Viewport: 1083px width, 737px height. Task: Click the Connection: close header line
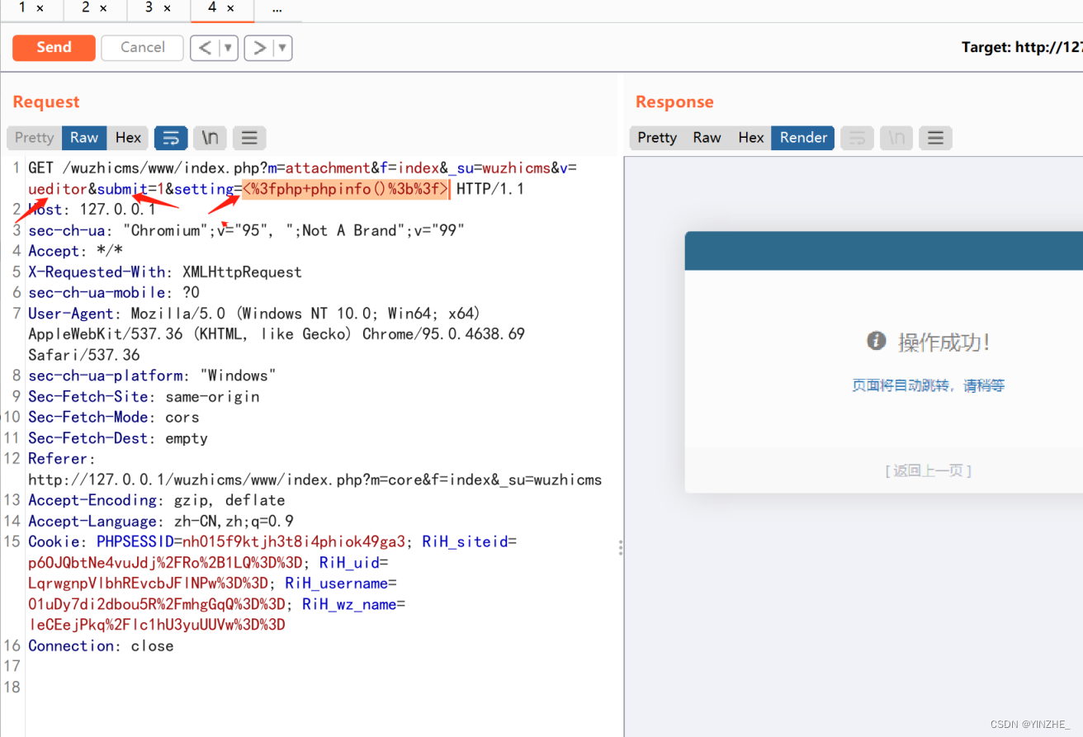click(x=101, y=646)
